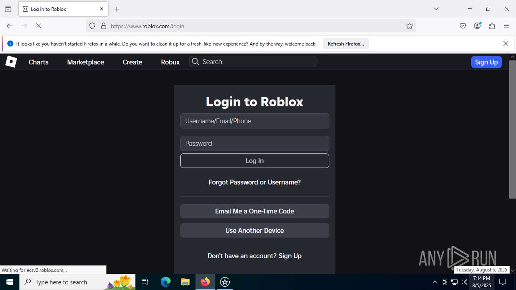Click the Windows taskbar search box
Image resolution: width=516 pixels, height=290 pixels.
click(77, 282)
